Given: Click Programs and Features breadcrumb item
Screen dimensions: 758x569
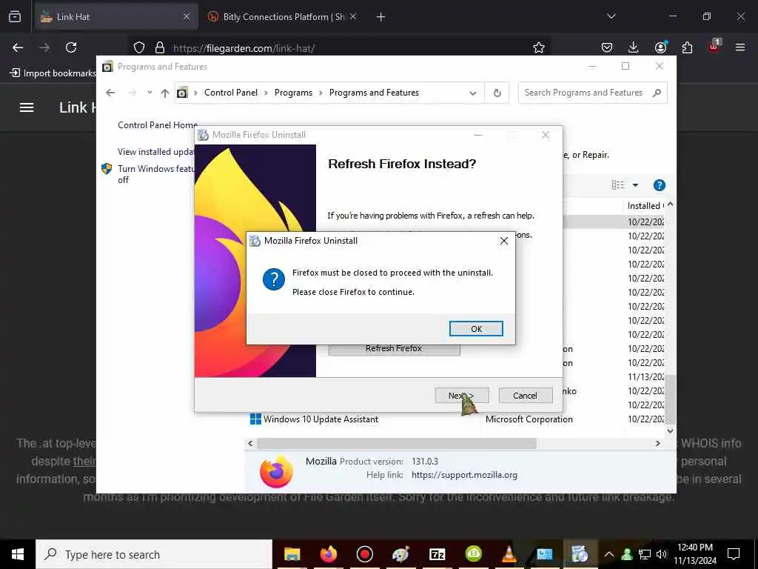Looking at the screenshot, I should tap(374, 93).
